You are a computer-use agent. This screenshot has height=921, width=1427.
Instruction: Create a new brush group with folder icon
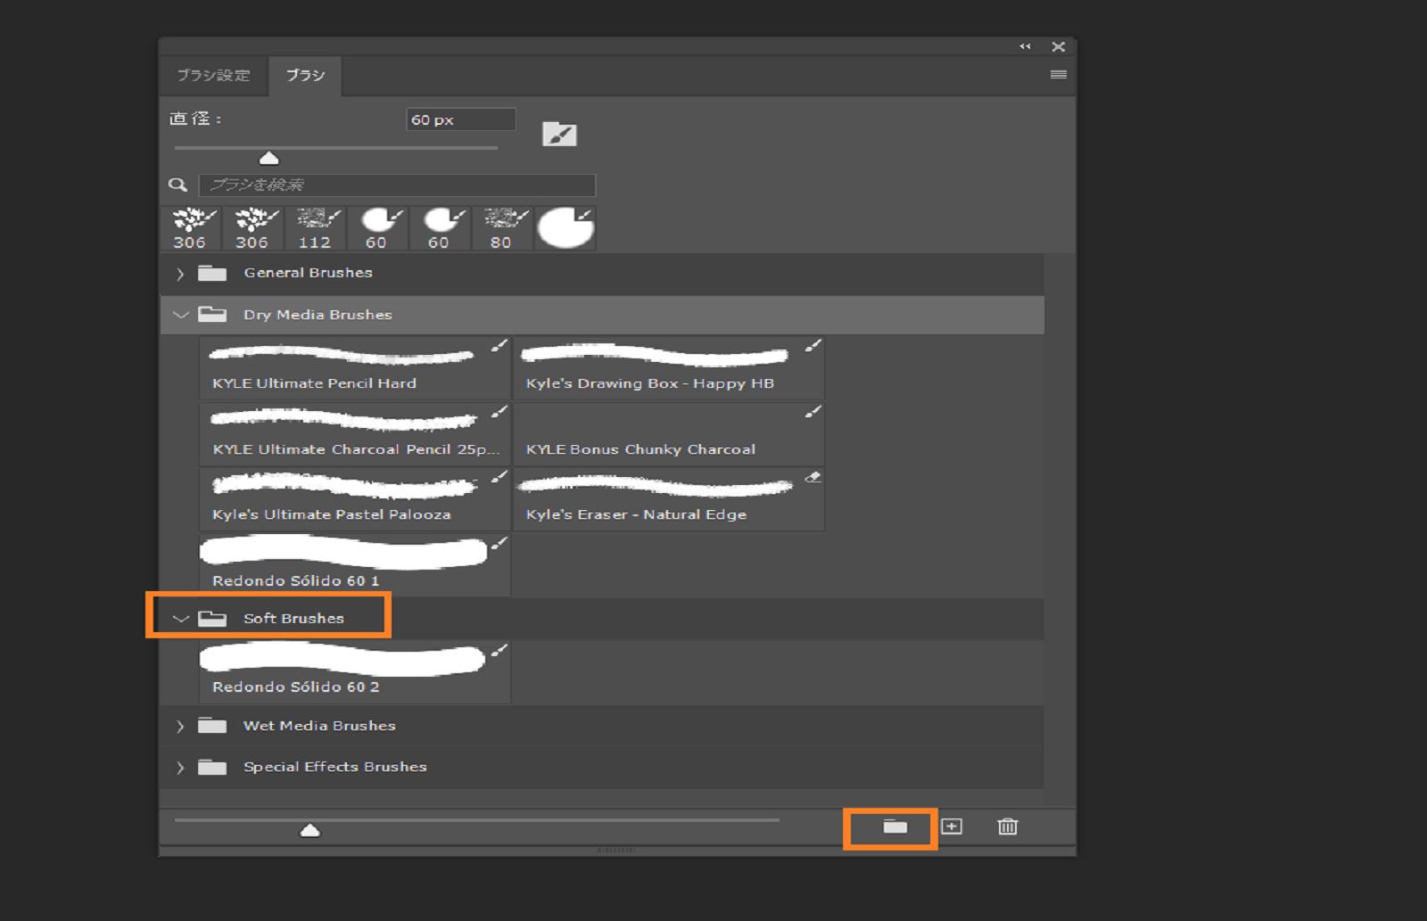895,827
